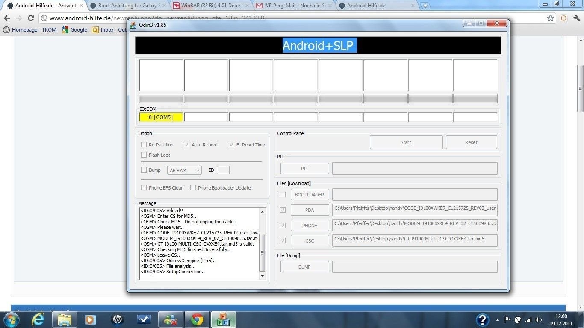Click the blue help question mark in tray
This screenshot has height=328, width=584.
click(483, 320)
